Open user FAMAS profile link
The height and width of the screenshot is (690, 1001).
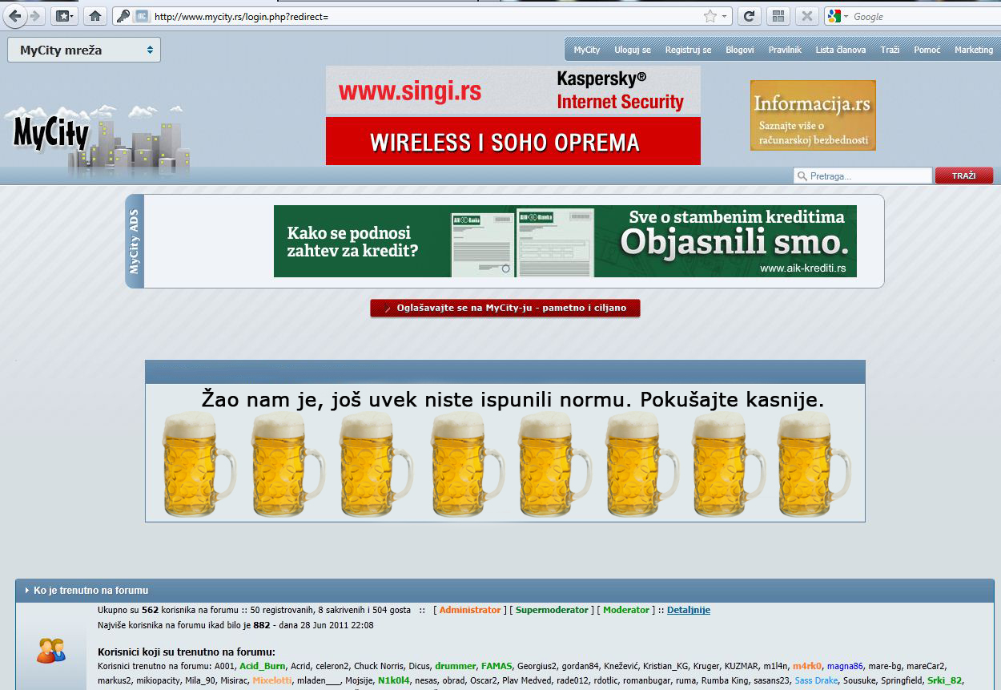click(496, 666)
